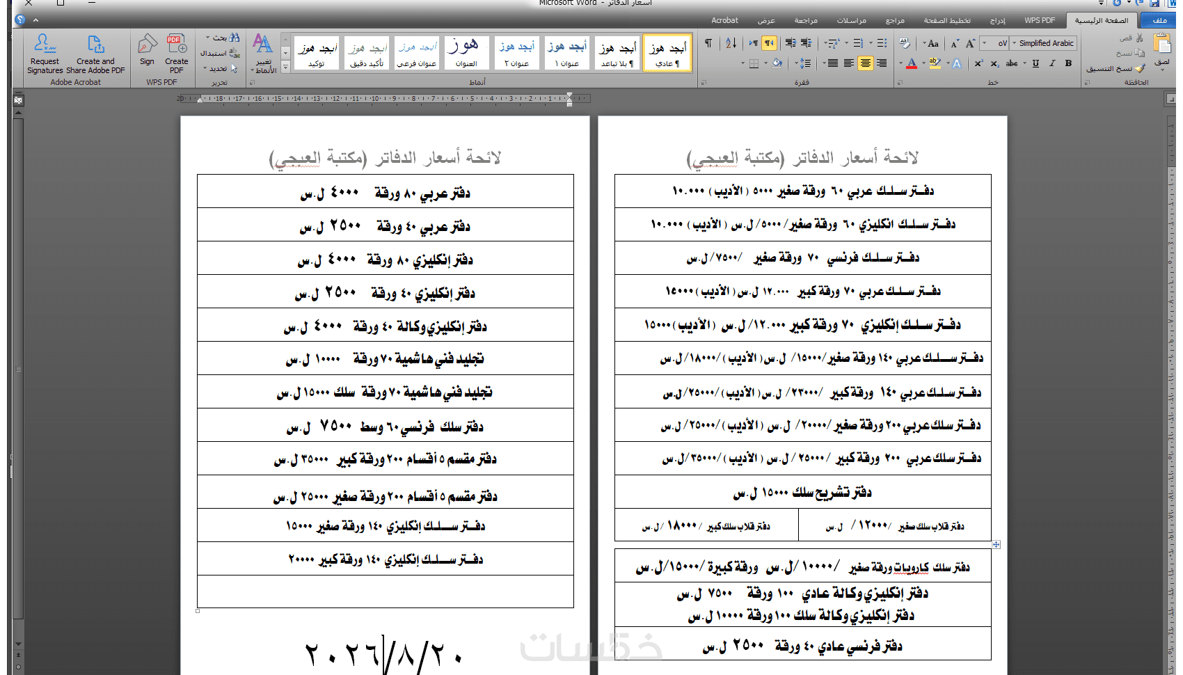Justify the paragraph text
Viewport: 1183px width, 675px height.
832,63
